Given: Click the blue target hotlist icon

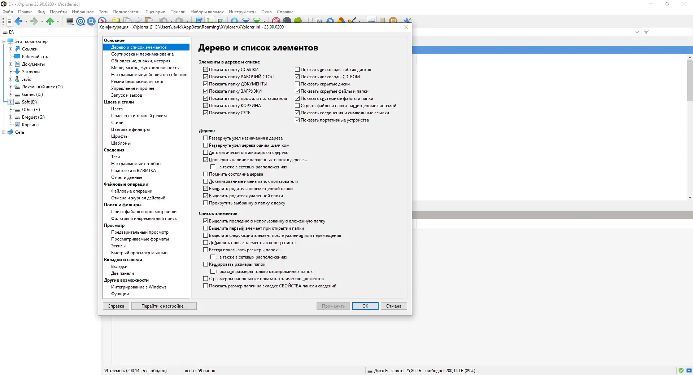Looking at the screenshot, I should [x=81, y=21].
